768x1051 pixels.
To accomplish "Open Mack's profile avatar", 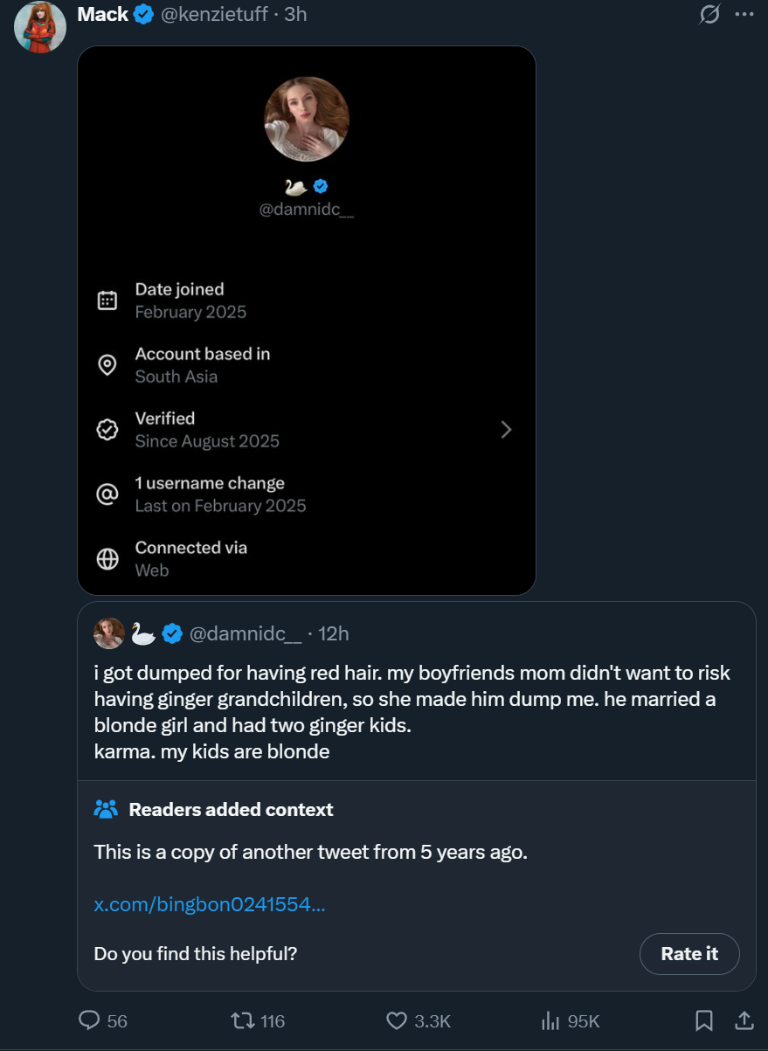I will (40, 26).
